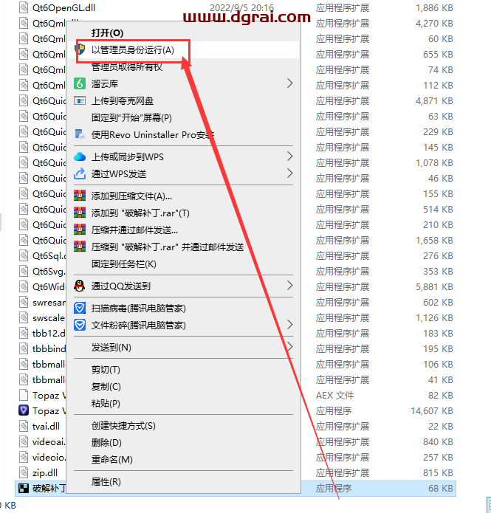Click the shield icon for Run as administrator
This screenshot has width=491, height=513.
(x=80, y=49)
